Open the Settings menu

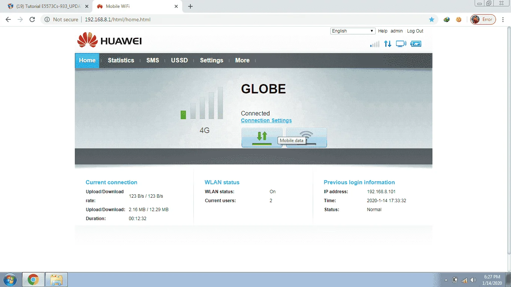[211, 61]
